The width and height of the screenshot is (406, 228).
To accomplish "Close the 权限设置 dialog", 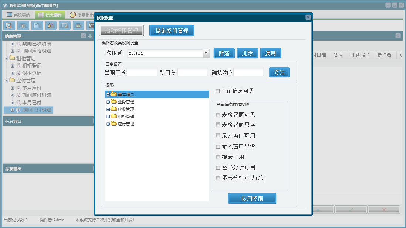I will pos(308,17).
